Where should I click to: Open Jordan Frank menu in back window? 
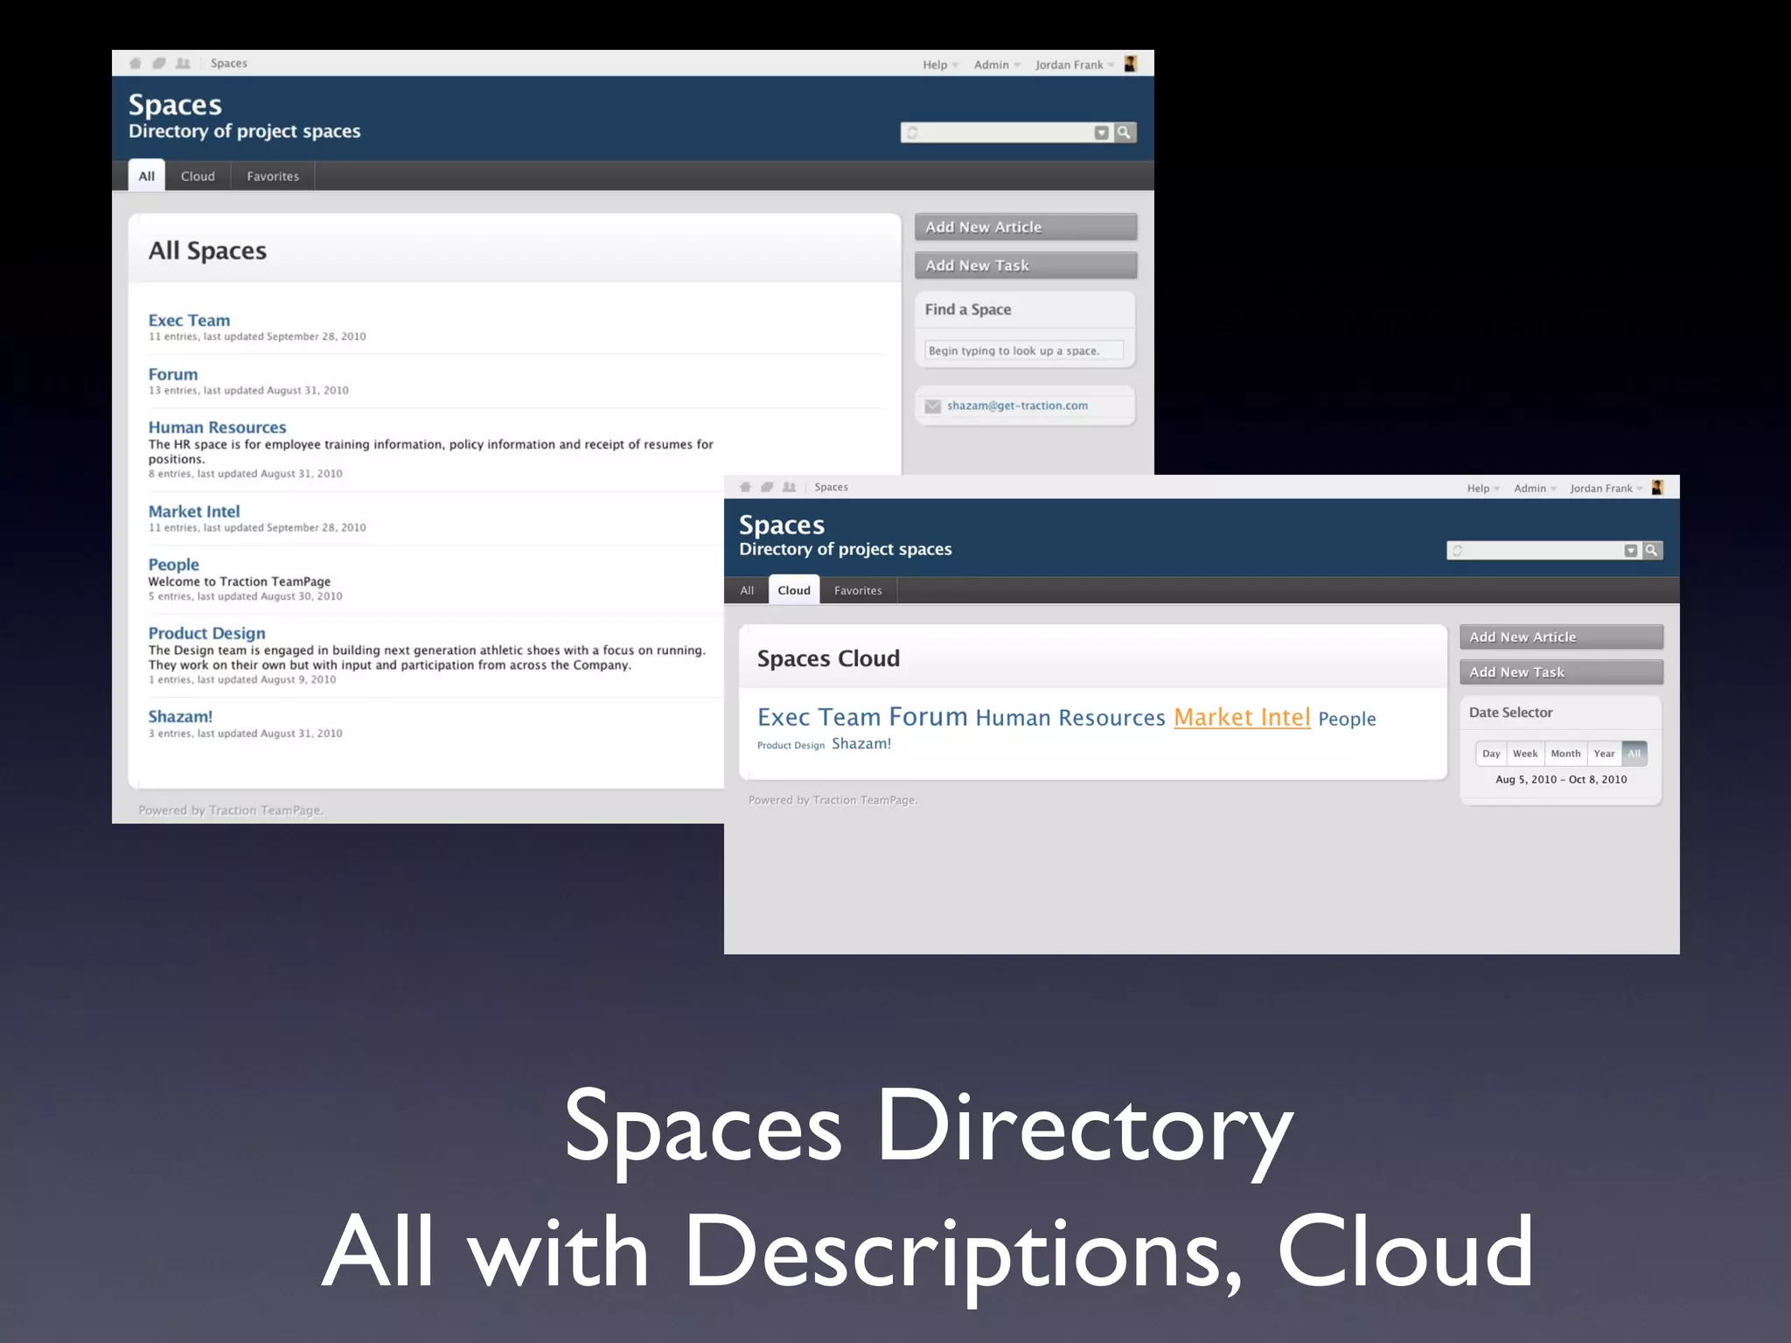pyautogui.click(x=1075, y=65)
